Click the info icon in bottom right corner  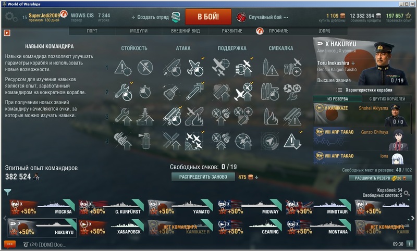tap(410, 244)
